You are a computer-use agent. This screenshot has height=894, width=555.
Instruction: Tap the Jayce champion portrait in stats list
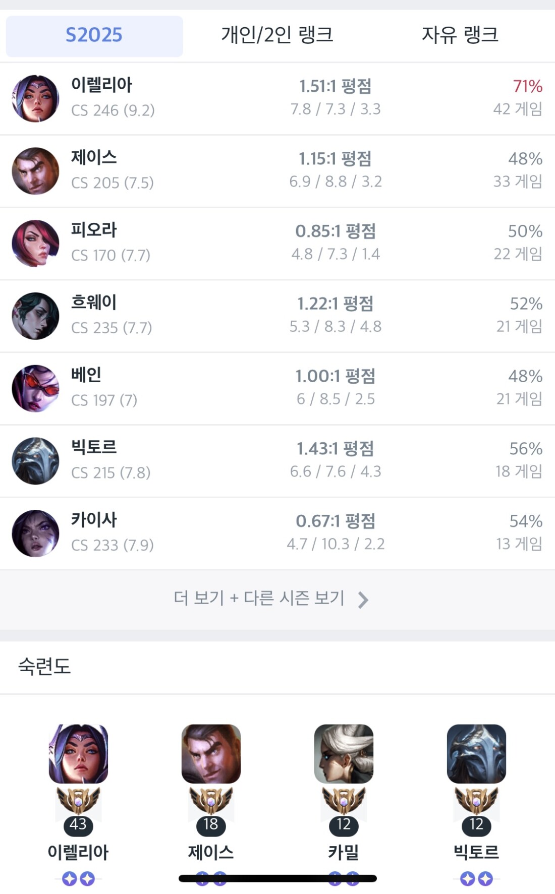click(x=35, y=171)
